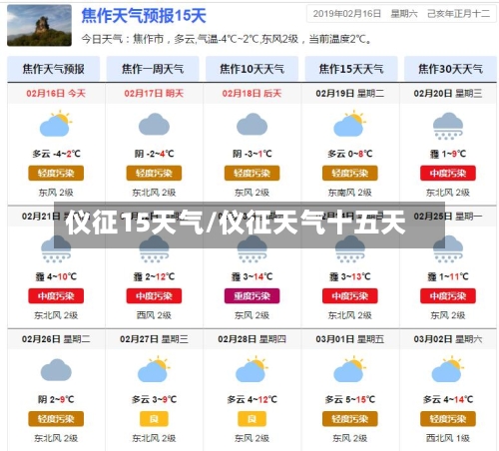Click the 02月25日 星期一 date header

pos(448,217)
